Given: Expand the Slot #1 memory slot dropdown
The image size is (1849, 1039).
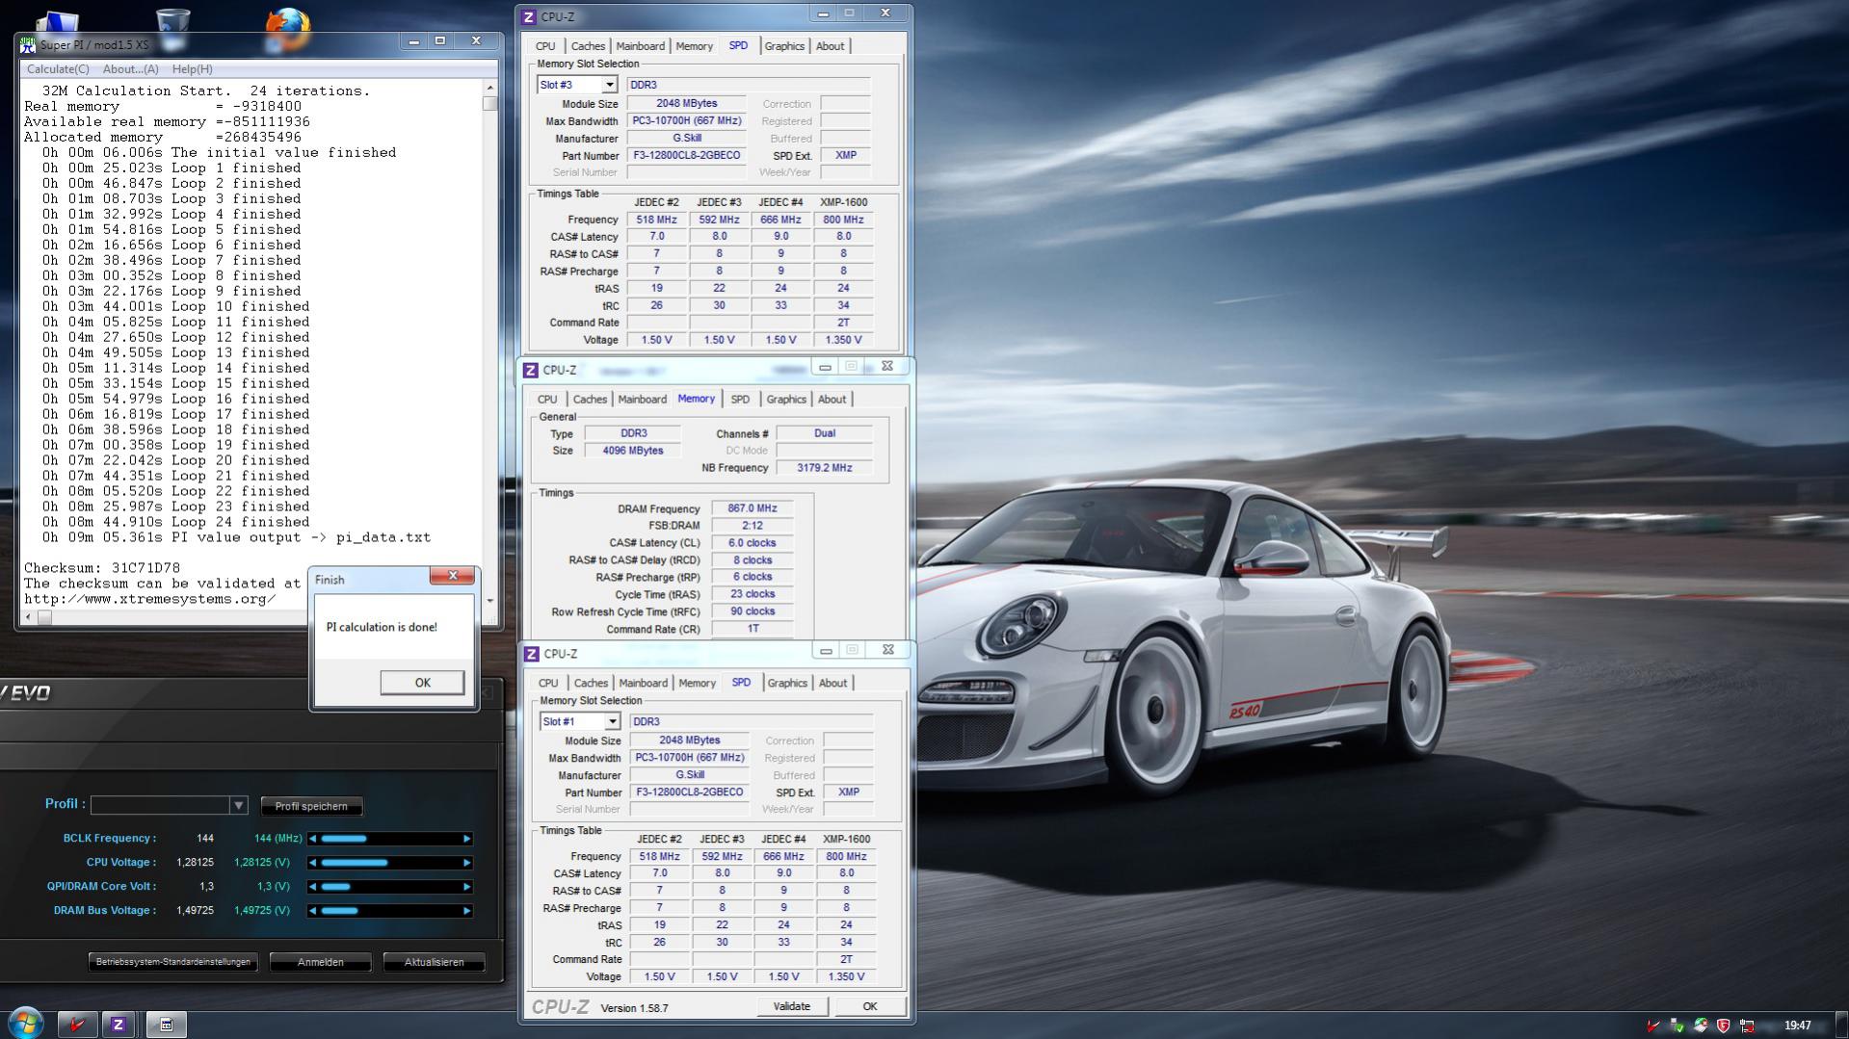Looking at the screenshot, I should (x=612, y=722).
